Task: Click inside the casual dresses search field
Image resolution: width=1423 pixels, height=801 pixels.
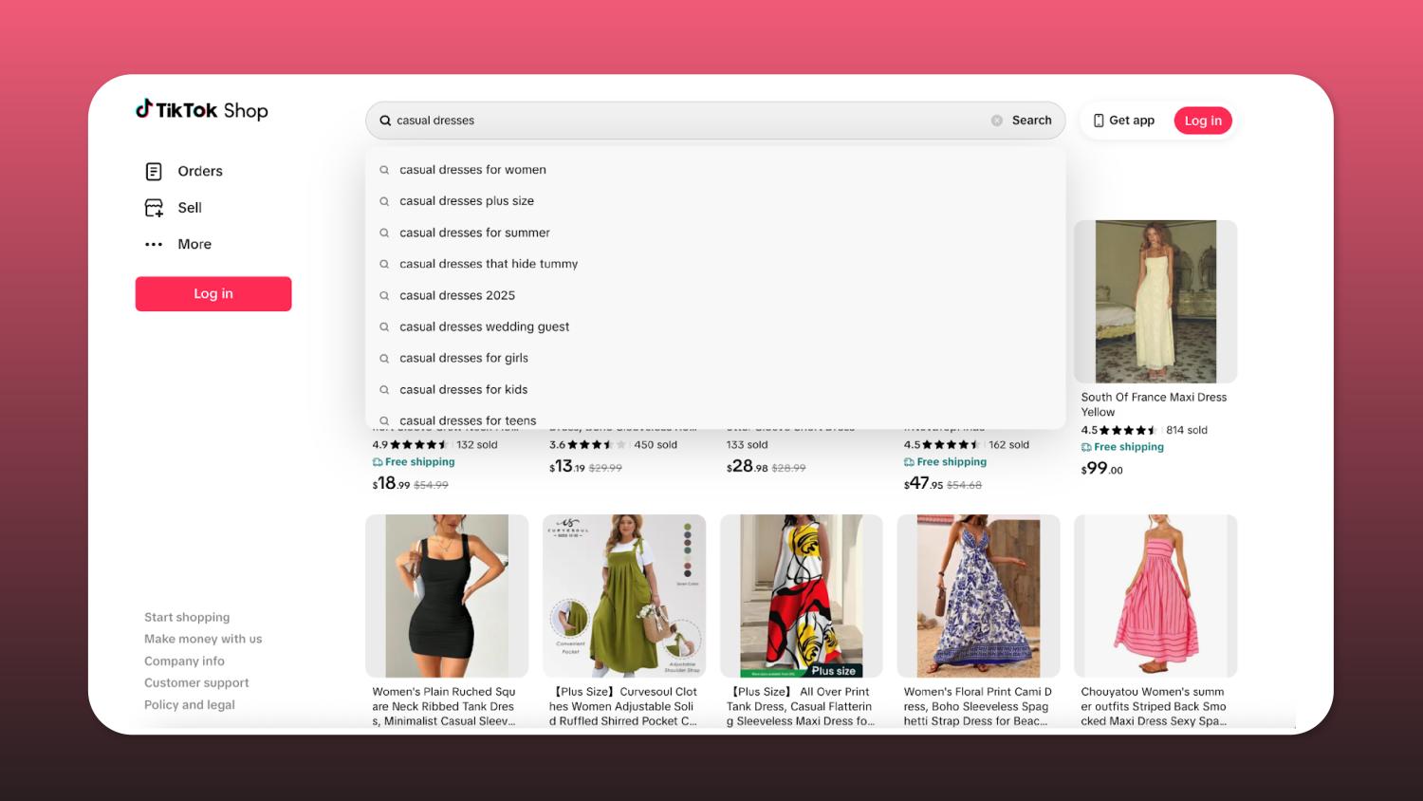Action: tap(683, 121)
